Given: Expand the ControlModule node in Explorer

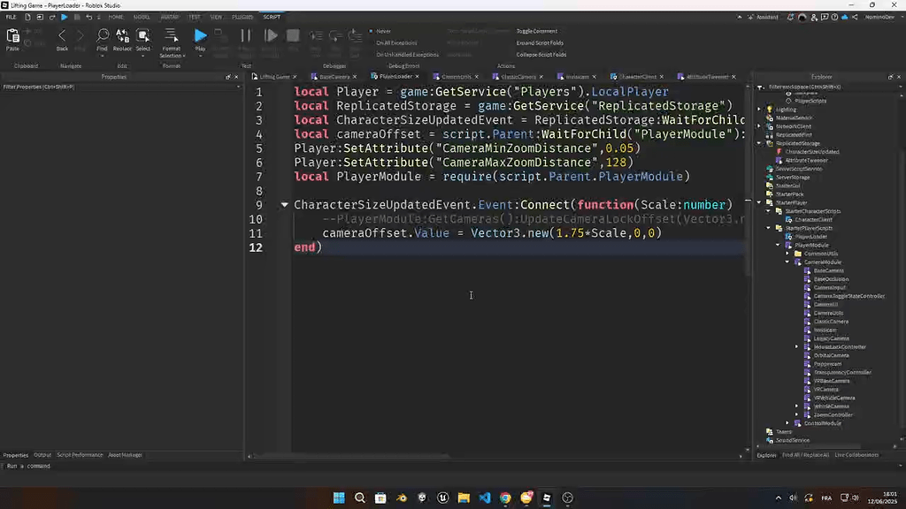Looking at the screenshot, I should [x=787, y=423].
